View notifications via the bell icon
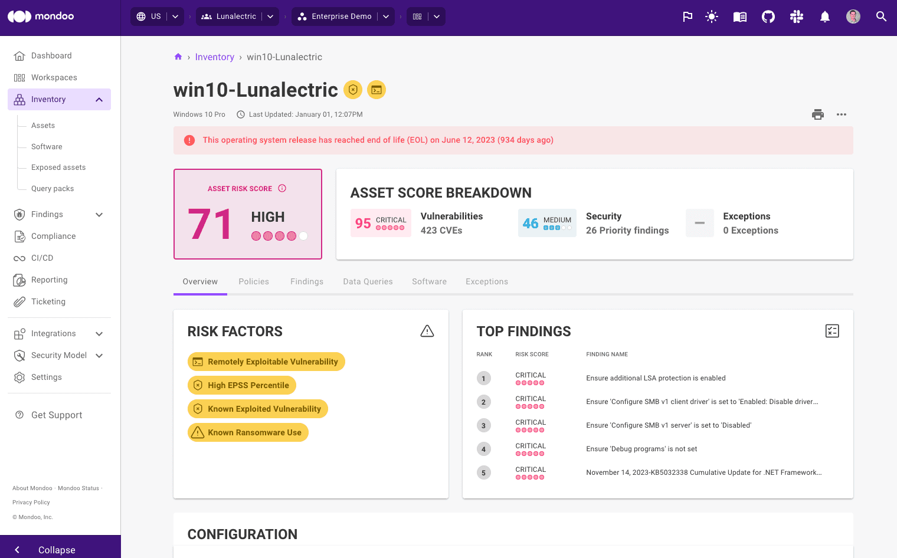The height and width of the screenshot is (558, 897). tap(824, 17)
